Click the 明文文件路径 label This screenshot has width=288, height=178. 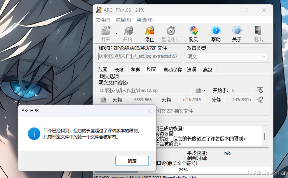pos(113,83)
